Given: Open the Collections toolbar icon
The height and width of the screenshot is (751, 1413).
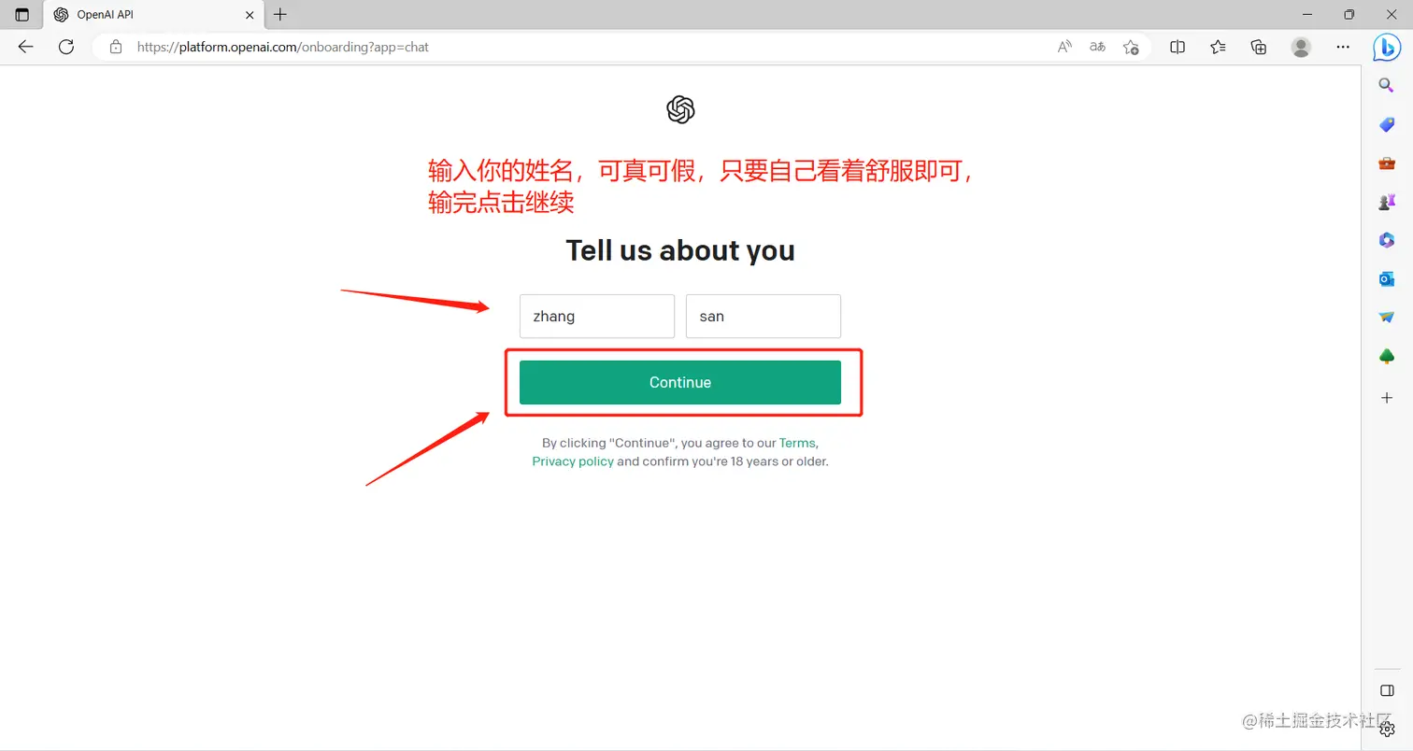Looking at the screenshot, I should tap(1259, 47).
